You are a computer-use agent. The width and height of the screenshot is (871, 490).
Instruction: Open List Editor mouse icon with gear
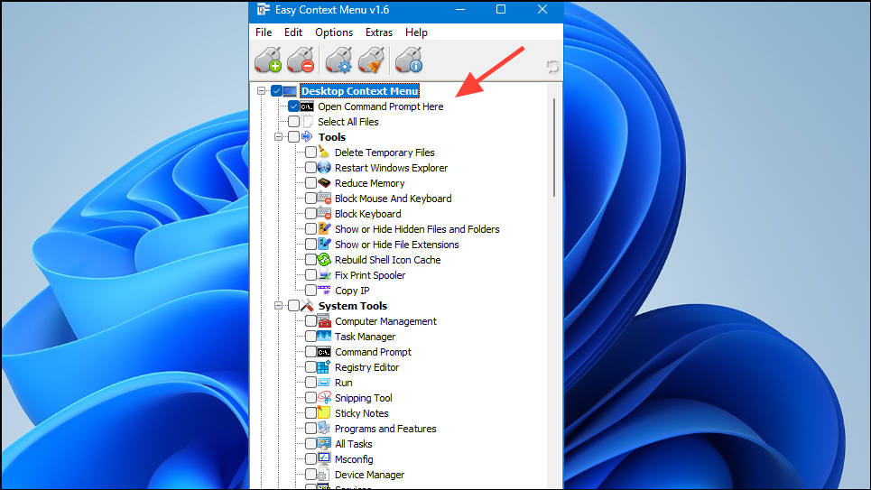pyautogui.click(x=338, y=60)
